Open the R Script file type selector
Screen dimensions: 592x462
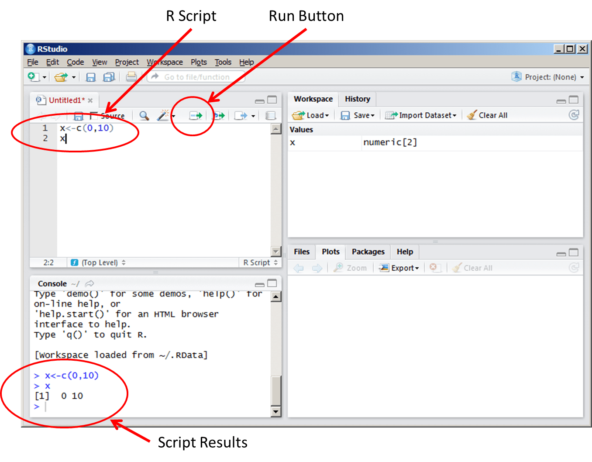[x=260, y=262]
